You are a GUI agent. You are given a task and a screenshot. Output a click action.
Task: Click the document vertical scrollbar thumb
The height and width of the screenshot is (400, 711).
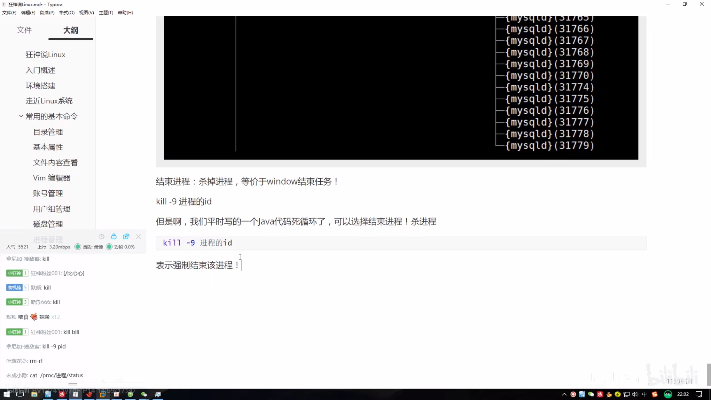tap(708, 374)
